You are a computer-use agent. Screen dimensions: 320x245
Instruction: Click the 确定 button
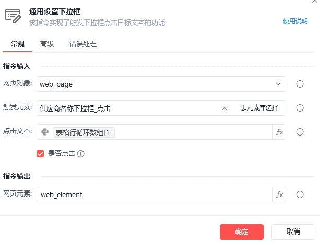click(x=242, y=232)
